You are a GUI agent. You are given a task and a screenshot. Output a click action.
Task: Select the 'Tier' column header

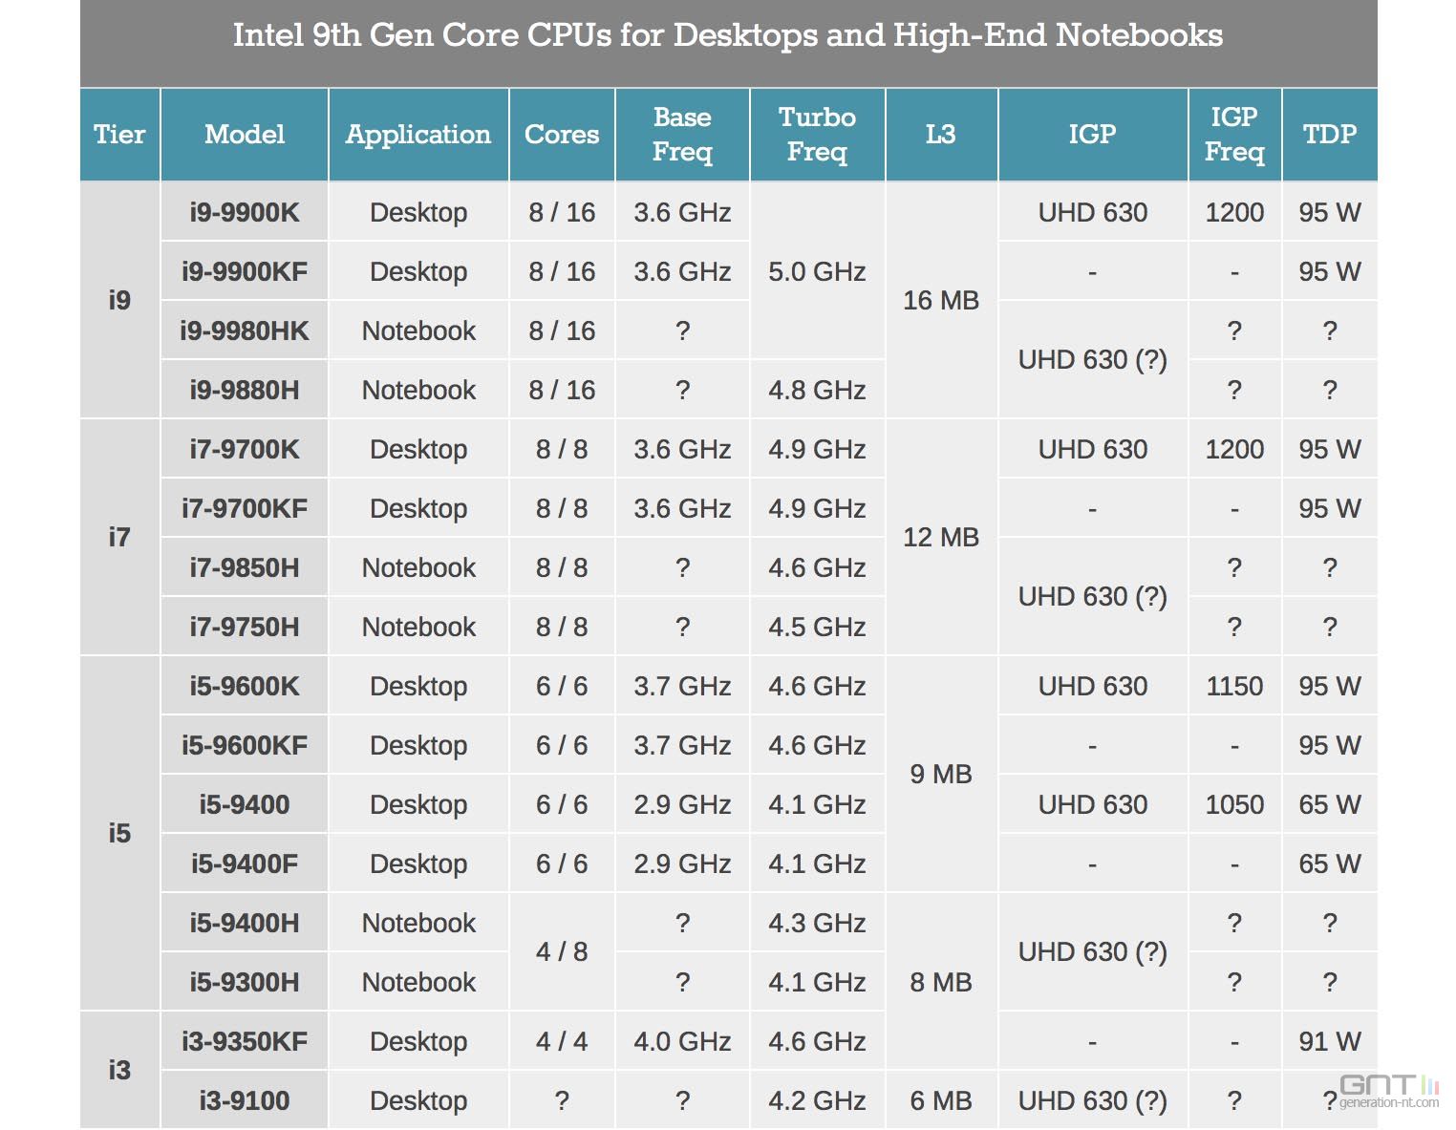pos(119,135)
